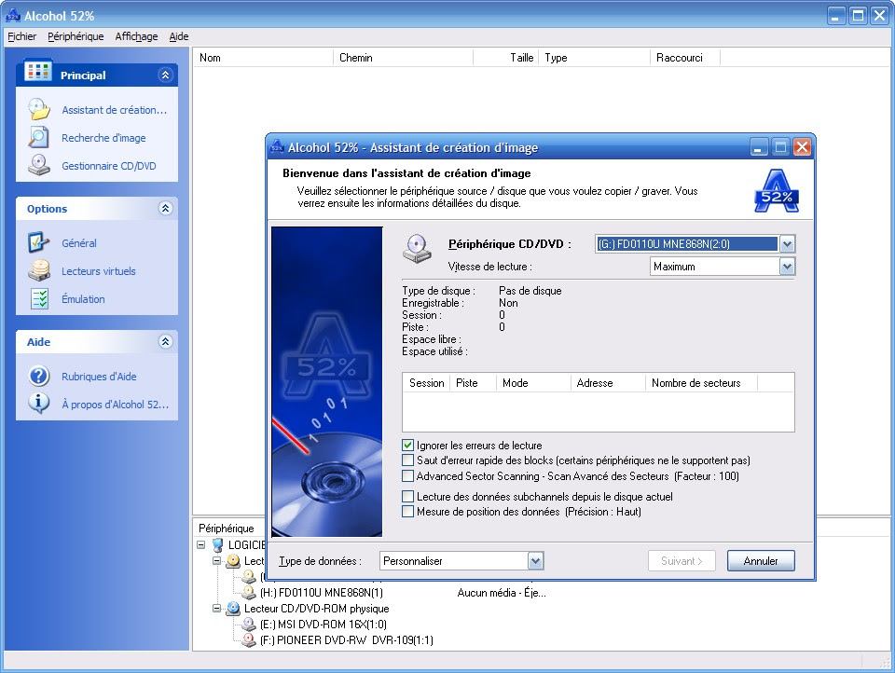Enable Saut d'erreur rapide des blocks
The image size is (895, 673).
(x=408, y=460)
